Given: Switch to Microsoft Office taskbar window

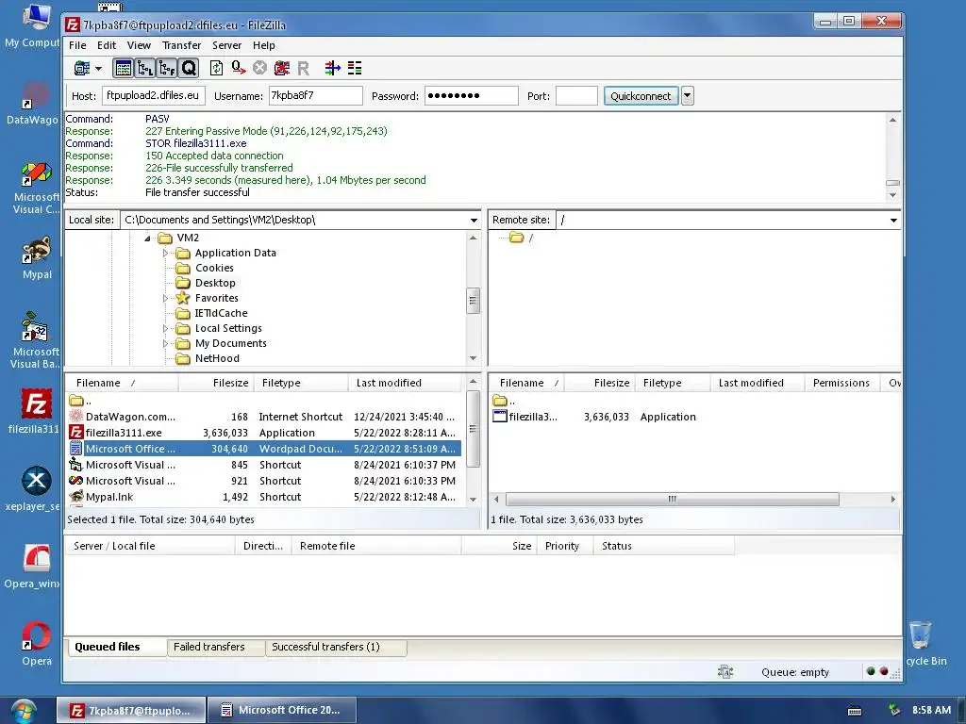Looking at the screenshot, I should click(x=281, y=710).
